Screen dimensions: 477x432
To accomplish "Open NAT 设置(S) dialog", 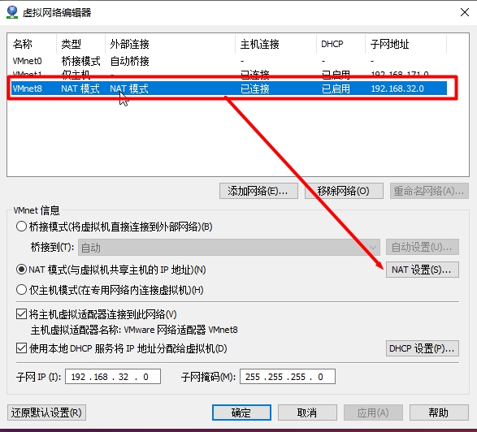I will [x=423, y=270].
